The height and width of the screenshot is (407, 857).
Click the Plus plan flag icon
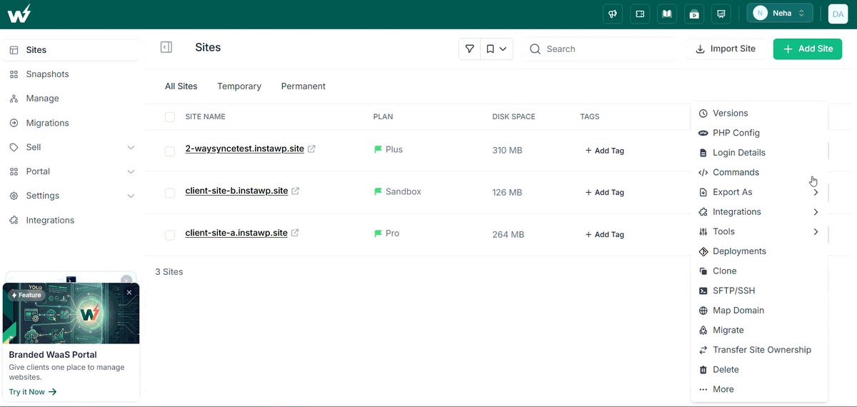379,150
